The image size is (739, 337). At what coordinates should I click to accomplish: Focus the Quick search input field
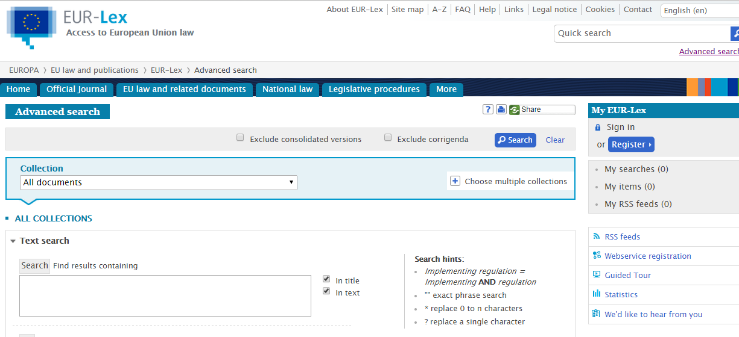(642, 34)
